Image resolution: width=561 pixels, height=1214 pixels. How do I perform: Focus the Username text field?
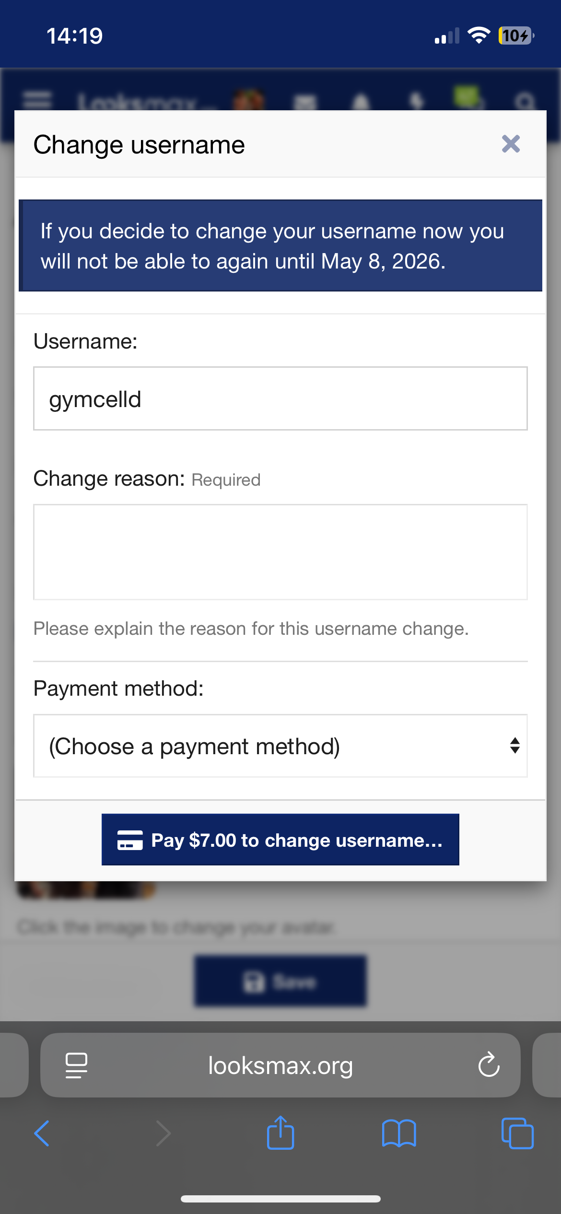[280, 398]
